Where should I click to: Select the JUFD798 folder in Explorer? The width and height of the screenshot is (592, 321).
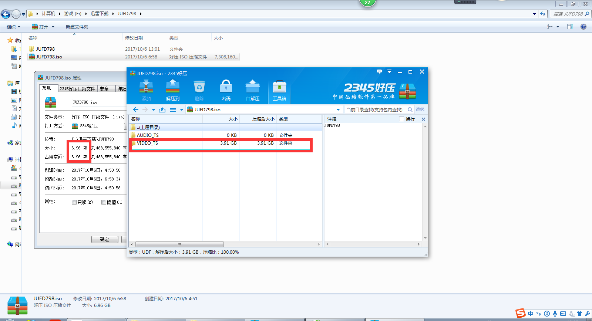(134, 49)
